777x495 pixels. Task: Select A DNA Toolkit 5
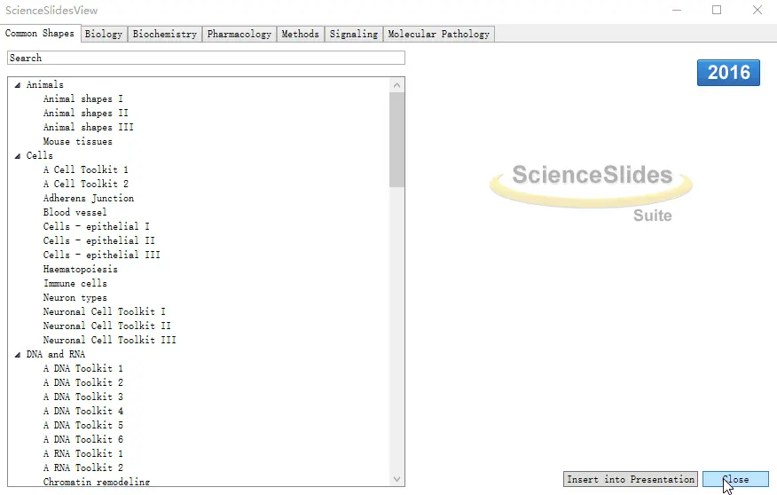[x=82, y=425]
